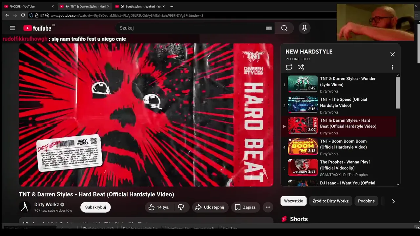The height and width of the screenshot is (236, 420).
Task: Click the video player frame
Action: click(x=146, y=115)
